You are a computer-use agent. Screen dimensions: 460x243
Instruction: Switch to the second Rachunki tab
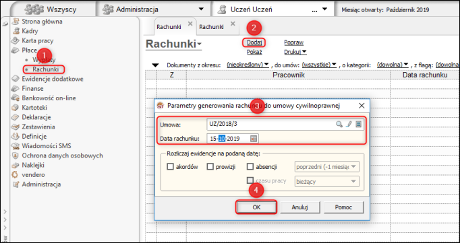tap(211, 27)
